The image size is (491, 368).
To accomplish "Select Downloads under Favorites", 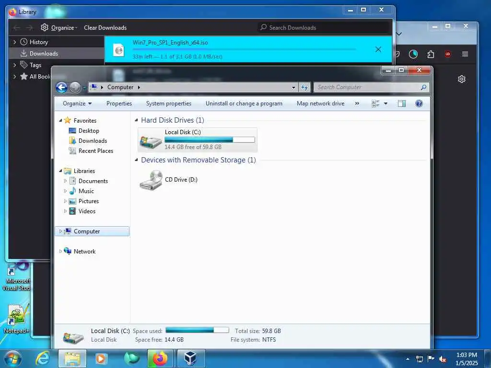I will (93, 141).
